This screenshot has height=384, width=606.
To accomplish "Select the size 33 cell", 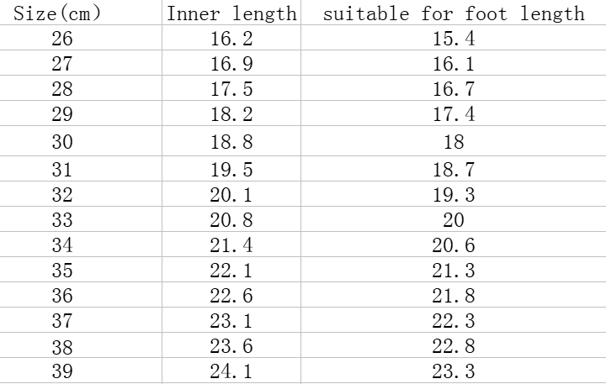I will (x=61, y=220).
